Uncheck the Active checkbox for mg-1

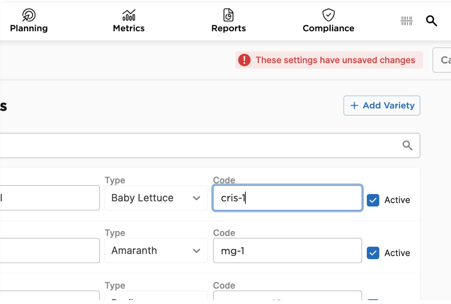coord(373,253)
